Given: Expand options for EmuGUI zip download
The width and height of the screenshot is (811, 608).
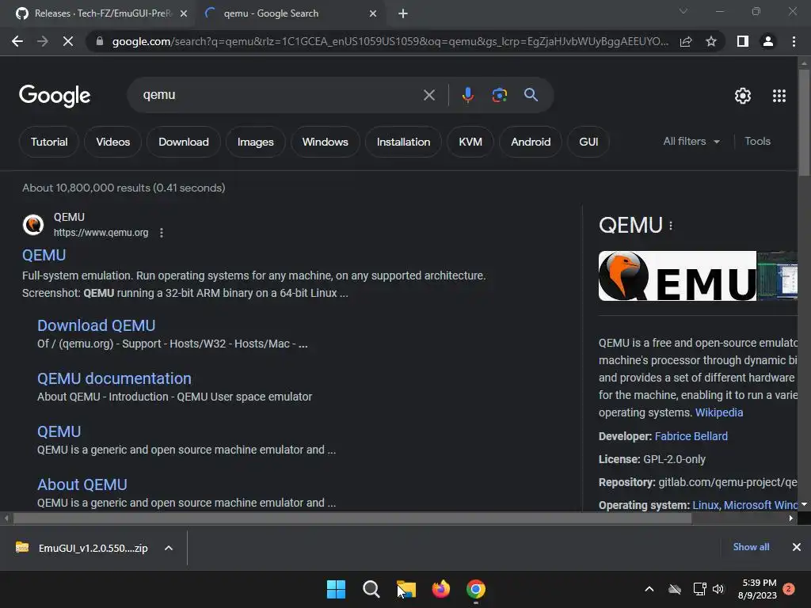Looking at the screenshot, I should [x=169, y=548].
